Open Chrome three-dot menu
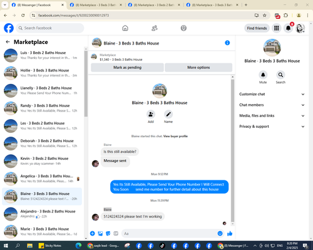This screenshot has height=250, width=313. coord(307,15)
